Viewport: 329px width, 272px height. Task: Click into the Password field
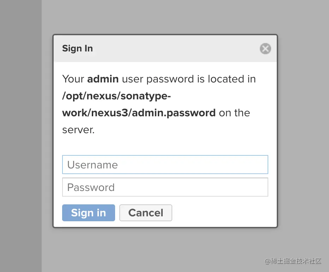[165, 187]
